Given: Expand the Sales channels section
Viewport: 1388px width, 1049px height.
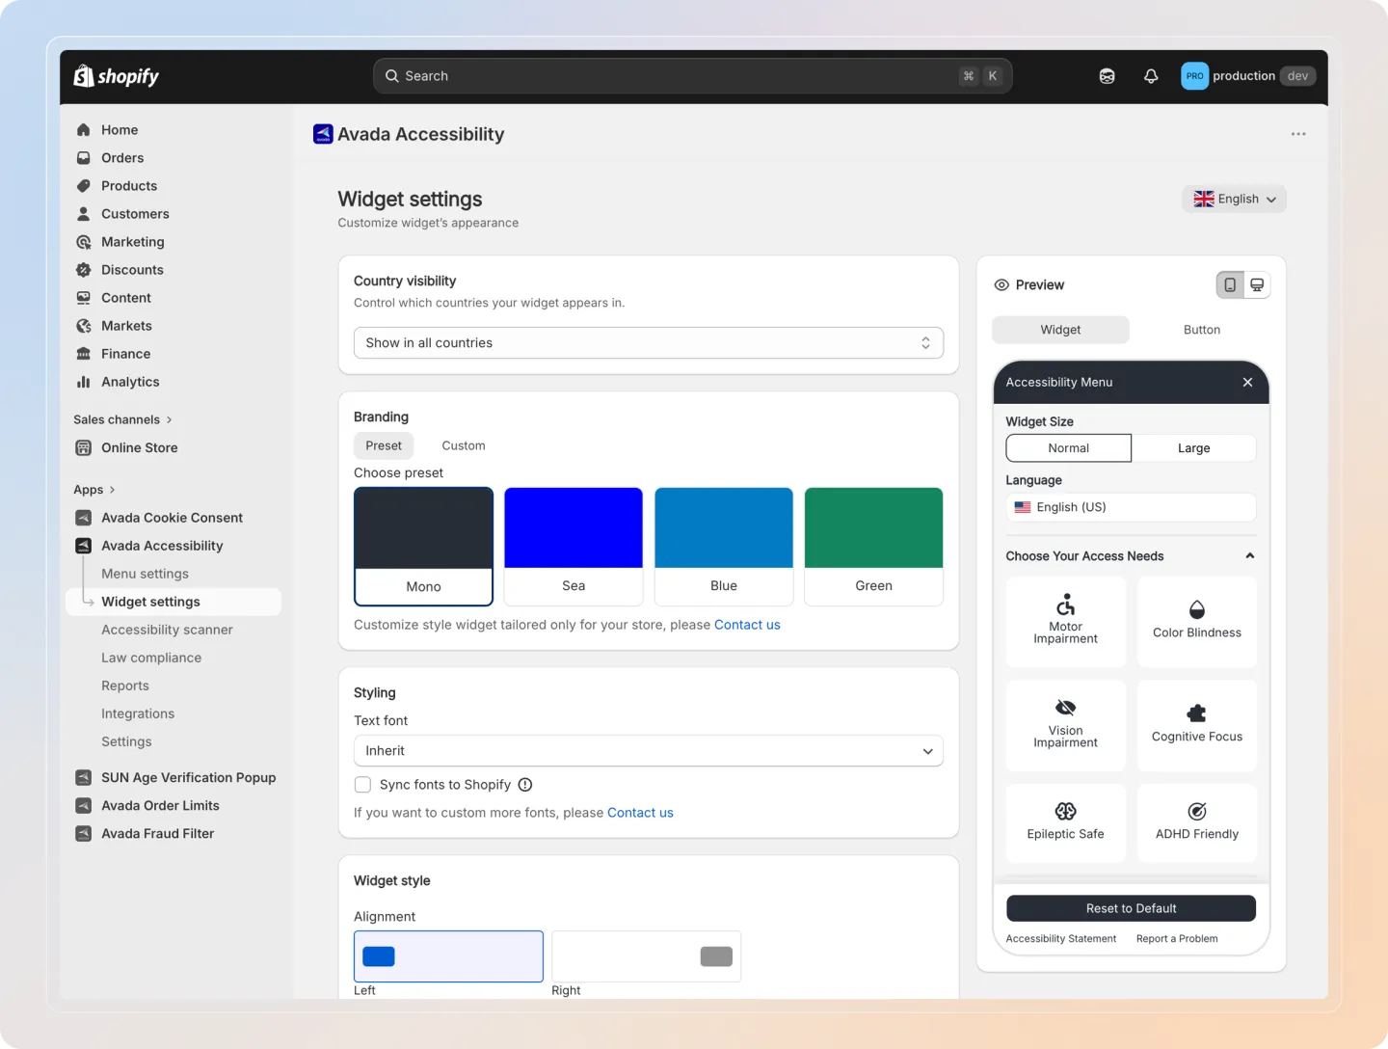Looking at the screenshot, I should (x=122, y=419).
